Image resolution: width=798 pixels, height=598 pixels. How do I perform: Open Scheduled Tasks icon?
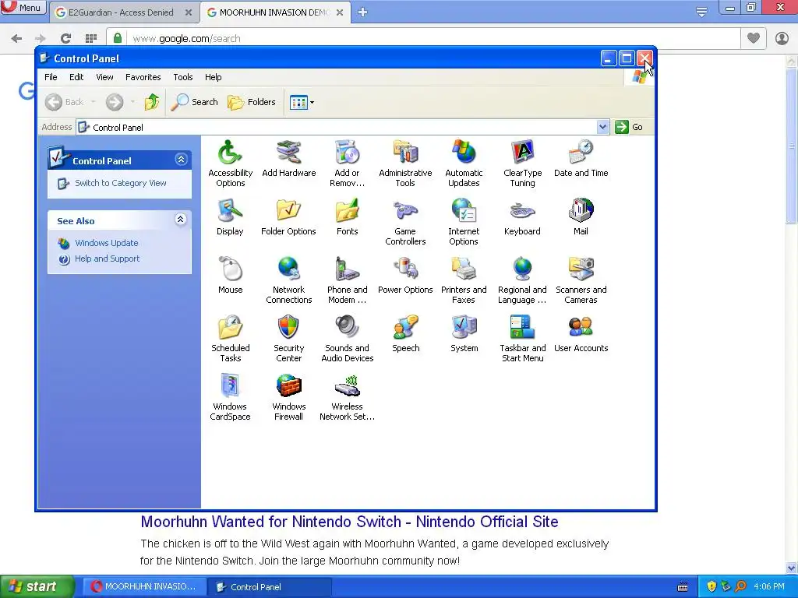tap(230, 339)
